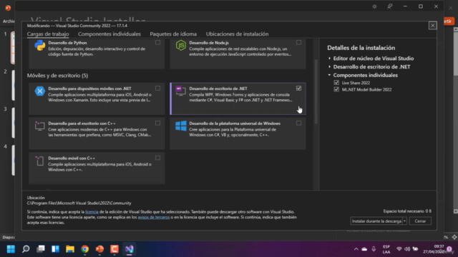Open the licencia link

coord(92,212)
